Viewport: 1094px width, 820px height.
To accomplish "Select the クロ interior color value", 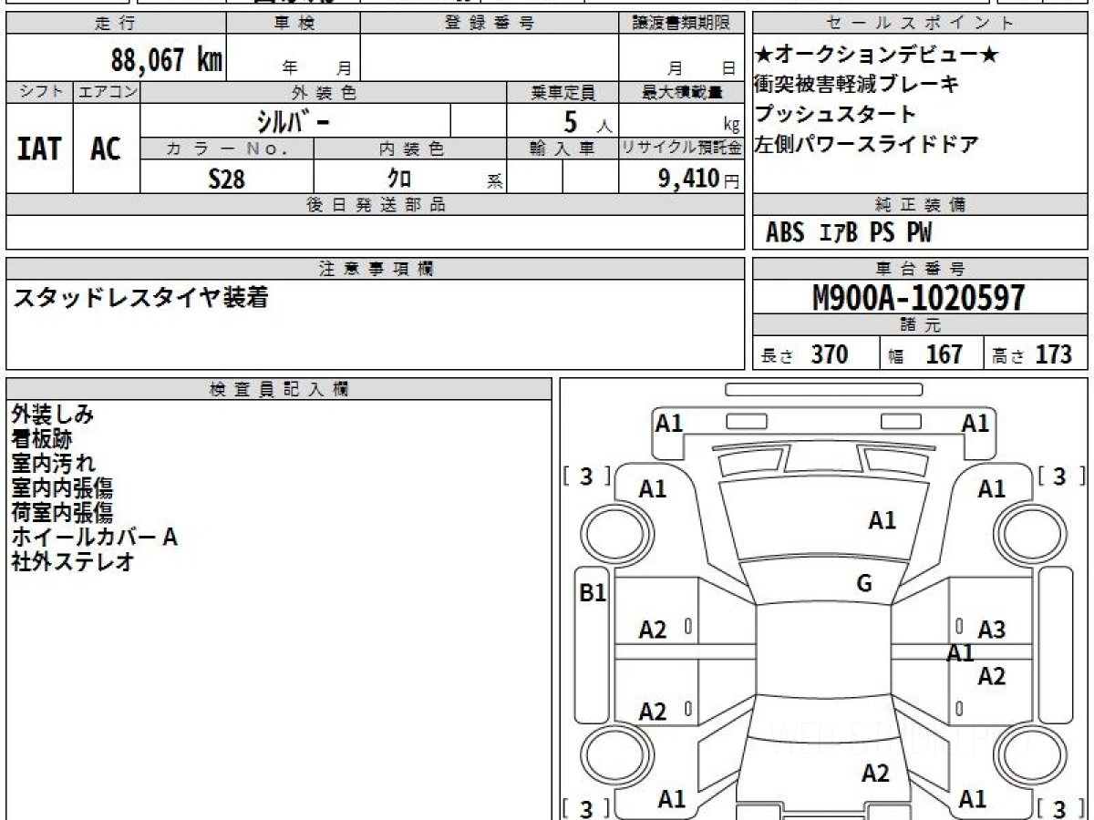I will (399, 178).
